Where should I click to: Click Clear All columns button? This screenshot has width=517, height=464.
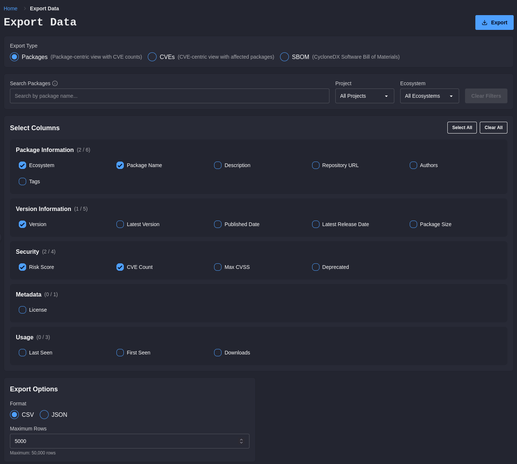(x=493, y=128)
